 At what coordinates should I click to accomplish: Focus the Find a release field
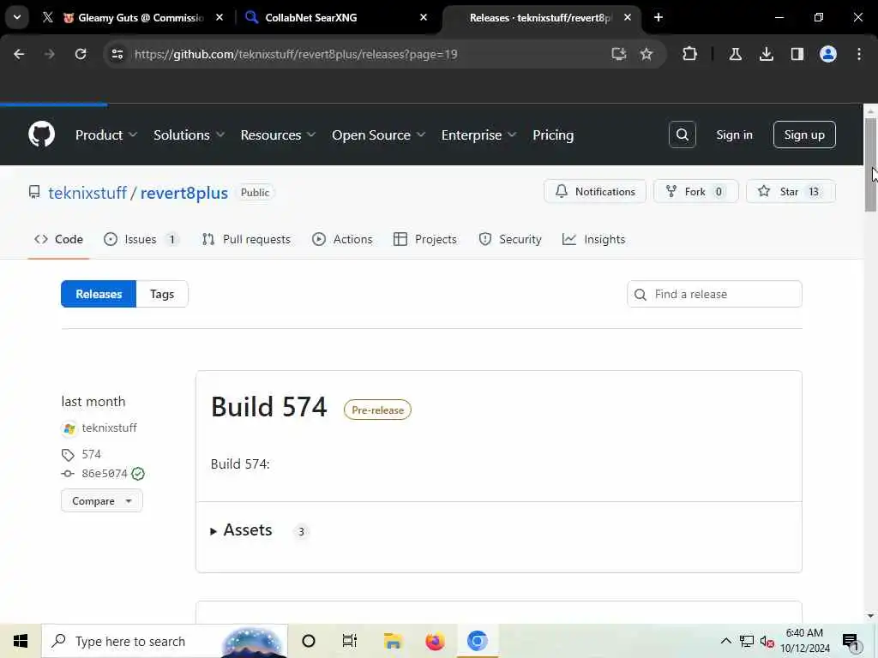click(x=714, y=294)
